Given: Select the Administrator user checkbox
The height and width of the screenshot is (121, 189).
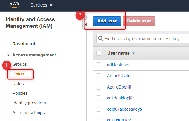Looking at the screenshot, I should [98, 76].
